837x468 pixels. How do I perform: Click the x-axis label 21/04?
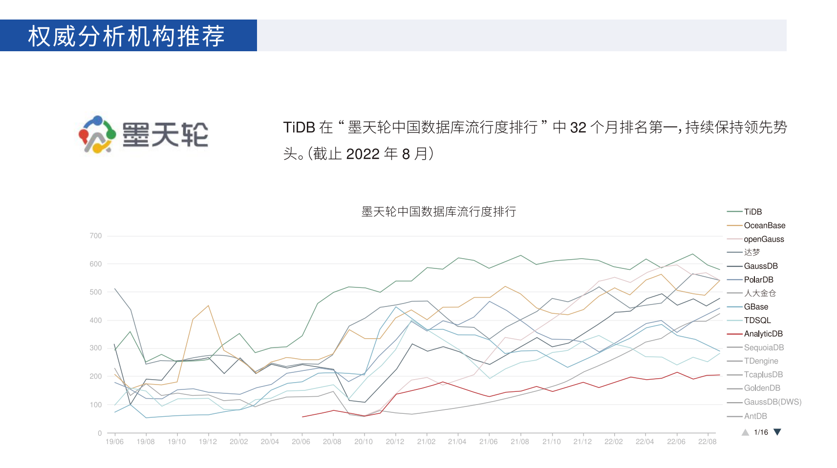457,442
